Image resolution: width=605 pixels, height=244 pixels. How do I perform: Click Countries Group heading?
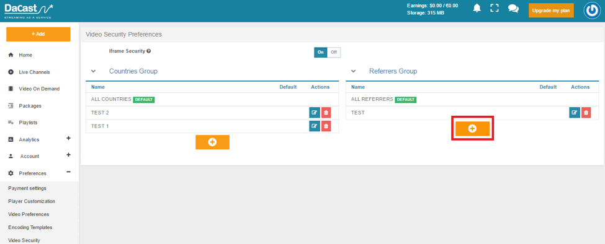tap(133, 71)
